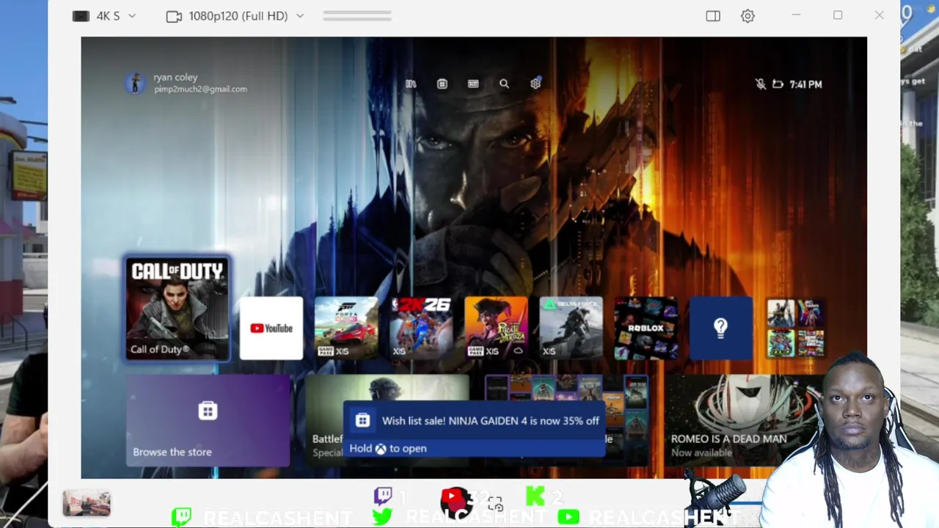Launch the NBA 2K26 tile
This screenshot has width=939, height=528.
421,328
